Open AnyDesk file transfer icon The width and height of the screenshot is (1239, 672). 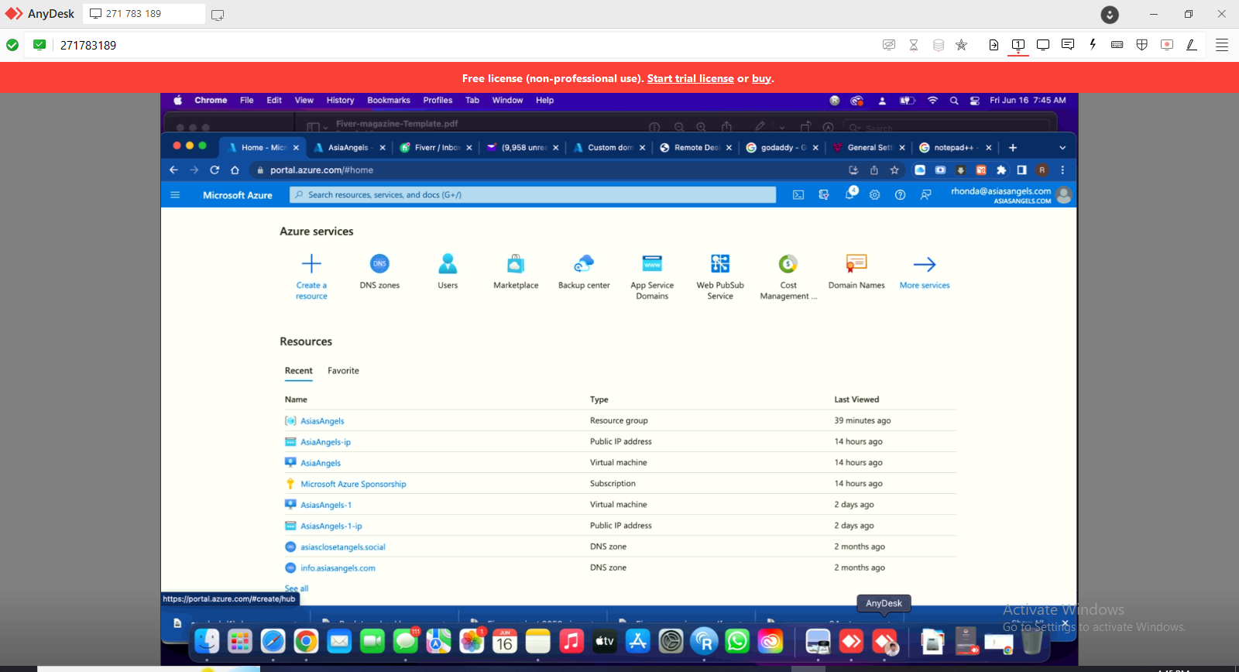tap(994, 45)
